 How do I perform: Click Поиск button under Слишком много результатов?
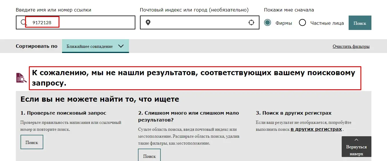click(149, 155)
